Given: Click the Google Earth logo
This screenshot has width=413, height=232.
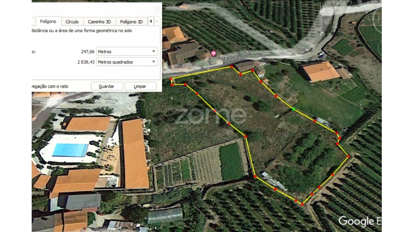Looking at the screenshot, I should [x=360, y=221].
